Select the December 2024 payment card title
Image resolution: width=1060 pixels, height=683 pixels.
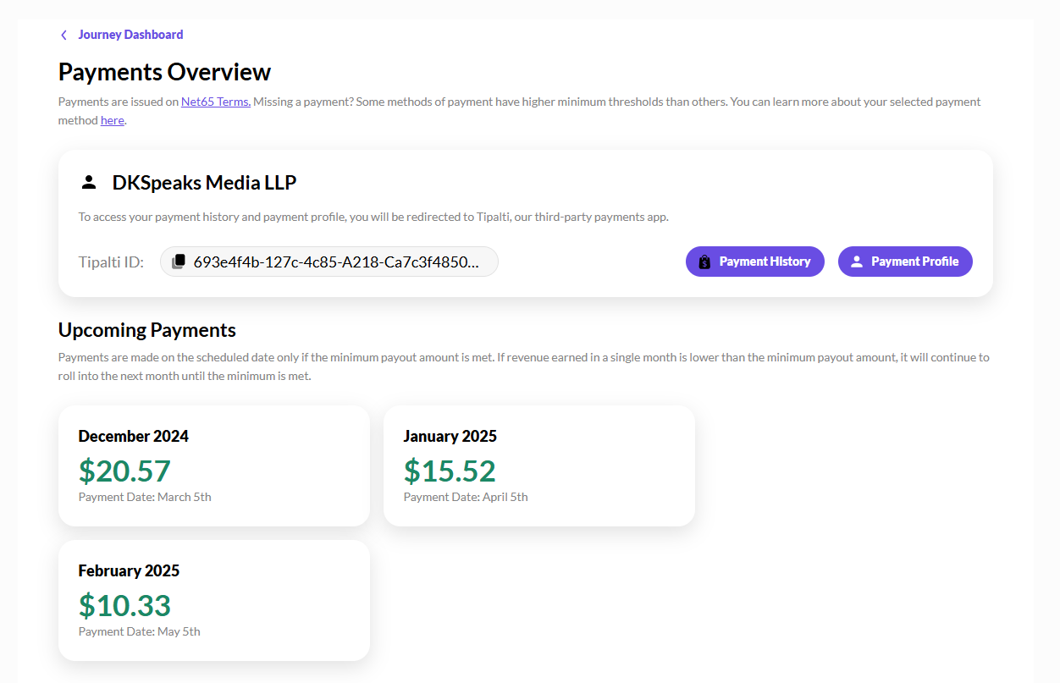pos(134,436)
